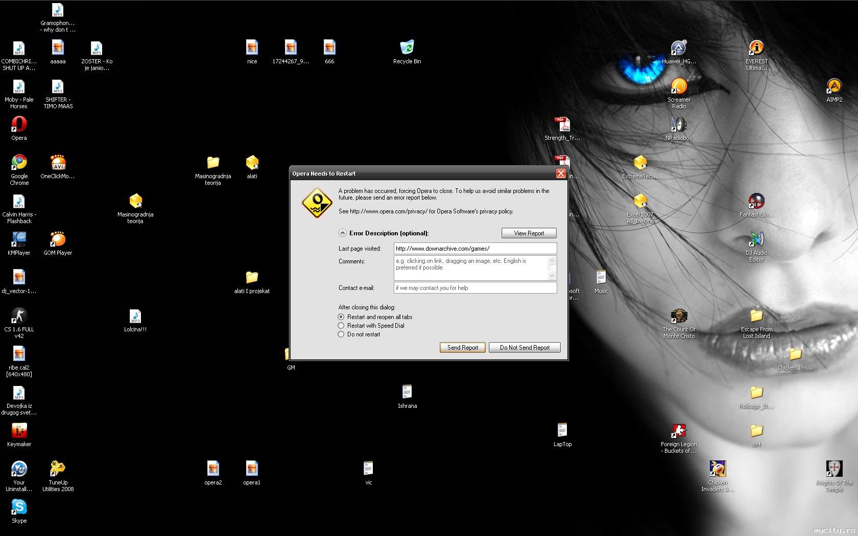Select the Huawei_HG... shortcut

click(679, 48)
